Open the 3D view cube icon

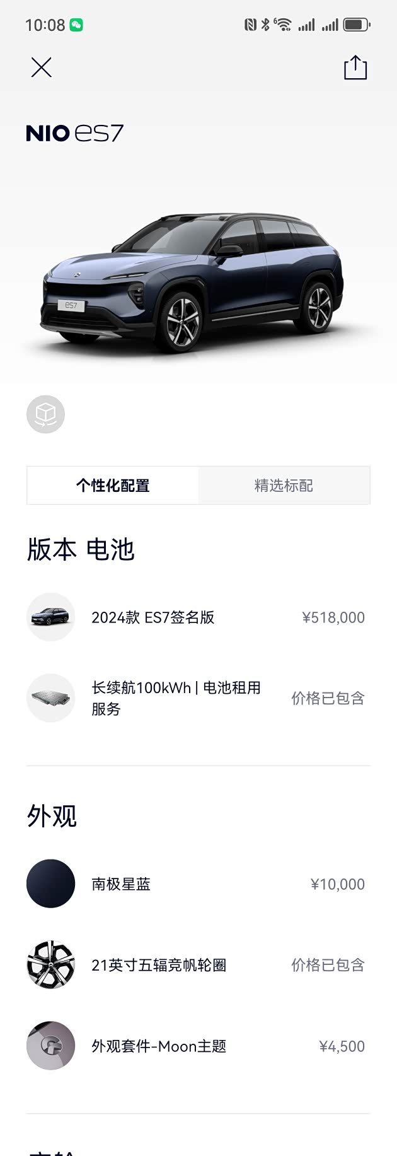click(x=45, y=414)
